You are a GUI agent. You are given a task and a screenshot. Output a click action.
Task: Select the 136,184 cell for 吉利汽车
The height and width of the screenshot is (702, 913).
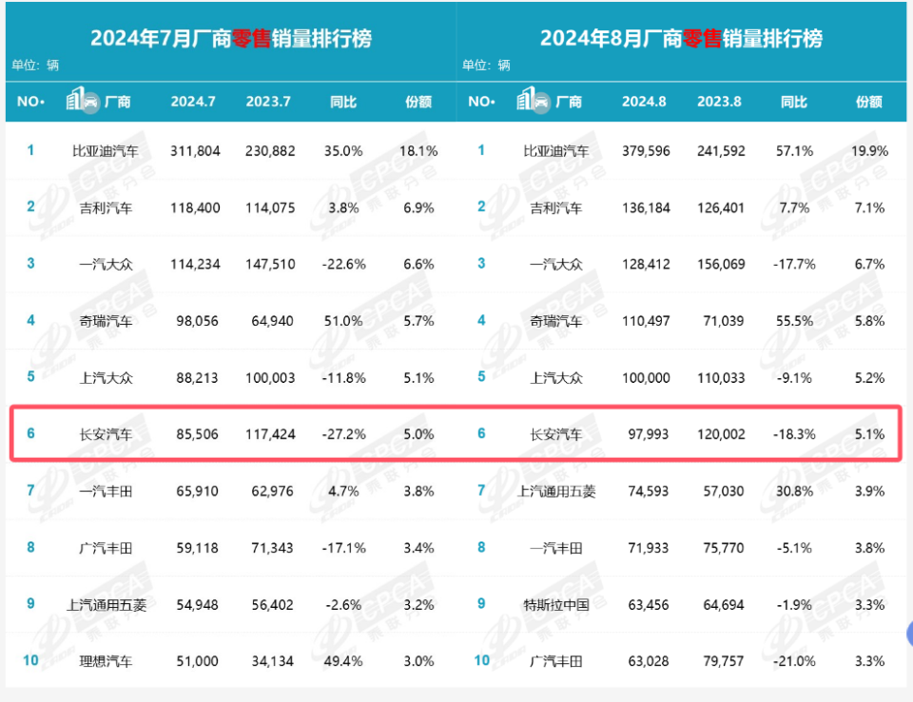pos(647,208)
